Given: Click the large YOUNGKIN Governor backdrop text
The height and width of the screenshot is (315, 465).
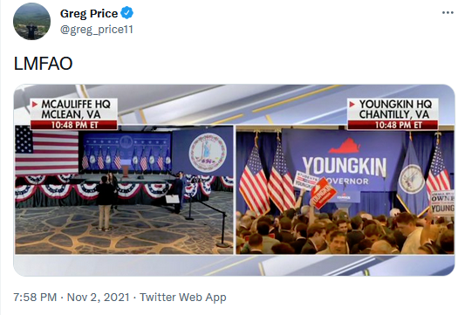Looking at the screenshot, I should [x=345, y=169].
